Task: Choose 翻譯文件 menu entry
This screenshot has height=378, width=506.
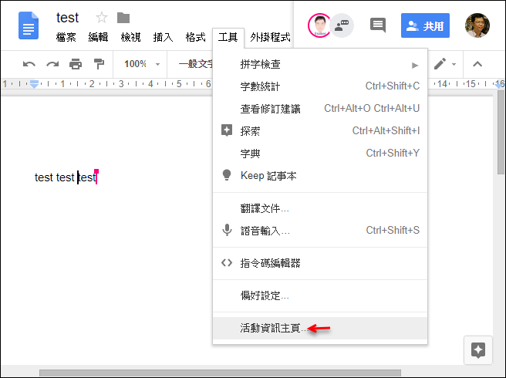Action: click(x=320, y=208)
